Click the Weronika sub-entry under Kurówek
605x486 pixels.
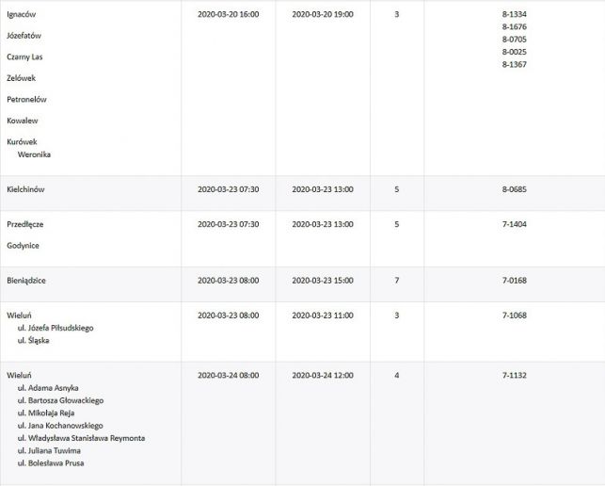[34, 154]
